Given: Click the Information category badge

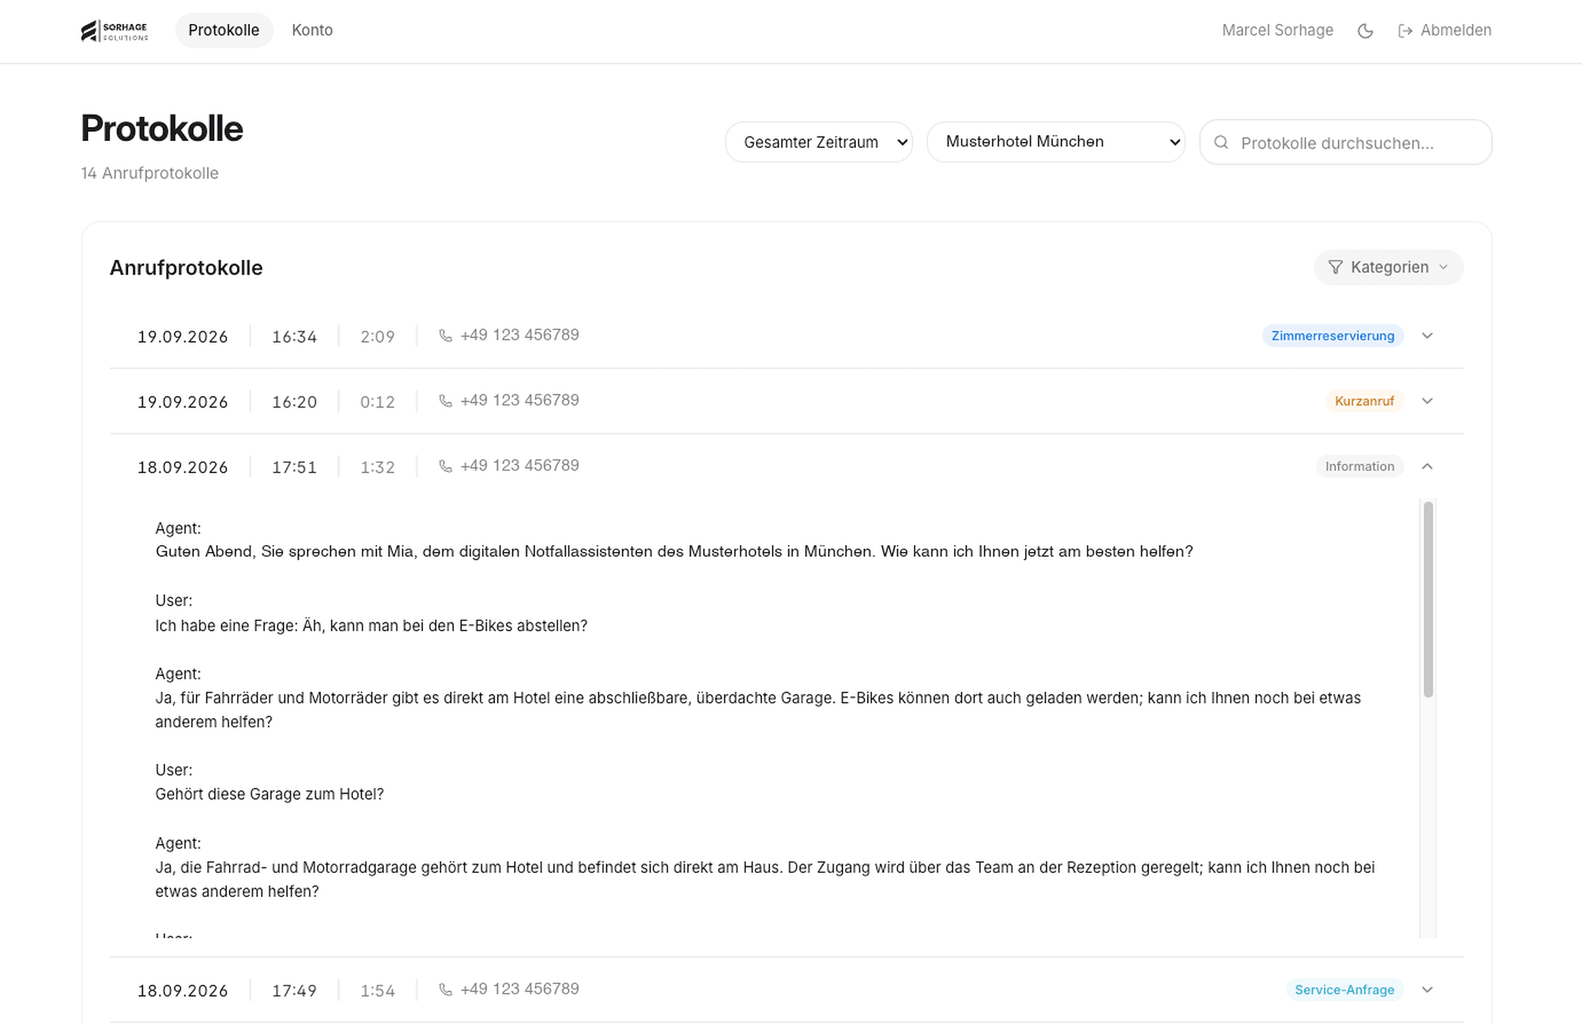Looking at the screenshot, I should tap(1359, 466).
